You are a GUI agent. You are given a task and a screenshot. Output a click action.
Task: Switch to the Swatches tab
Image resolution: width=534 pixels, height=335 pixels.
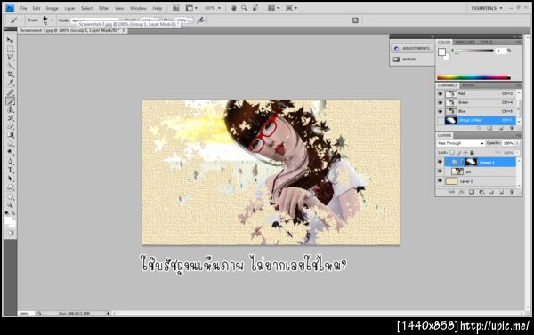465,42
